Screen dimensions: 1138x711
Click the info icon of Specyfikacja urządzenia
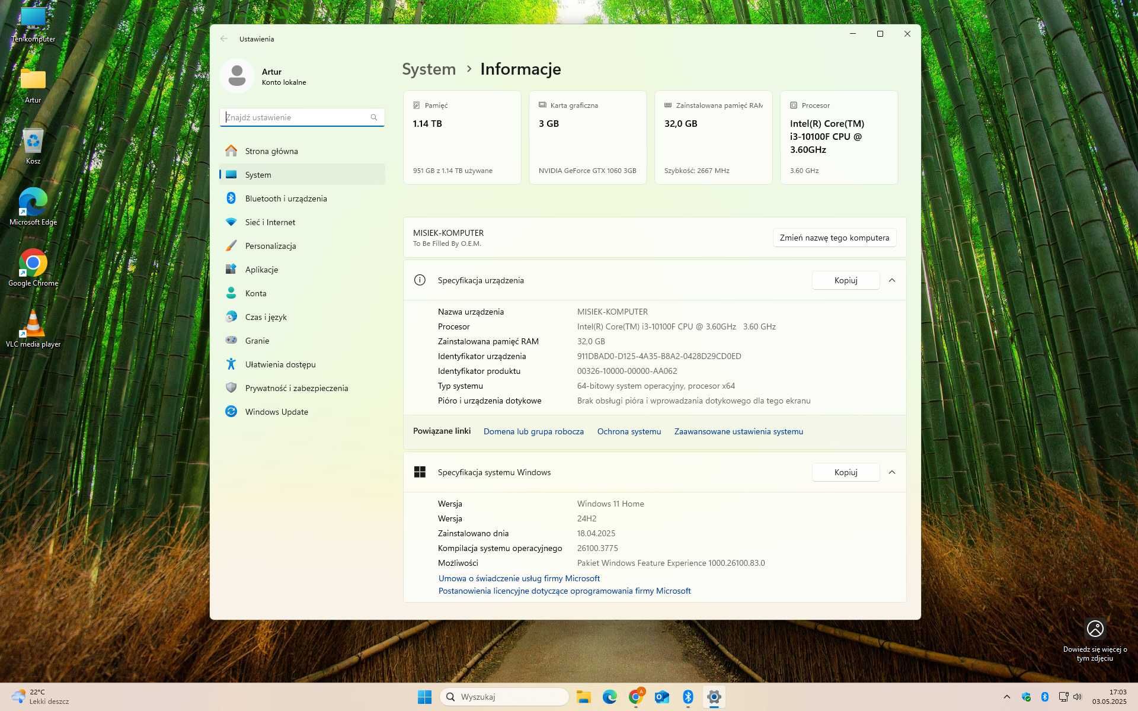420,280
